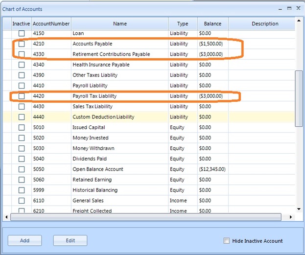Click the vertical scrollbar thumb
Viewport: 305px width, 255px height.
299,98
